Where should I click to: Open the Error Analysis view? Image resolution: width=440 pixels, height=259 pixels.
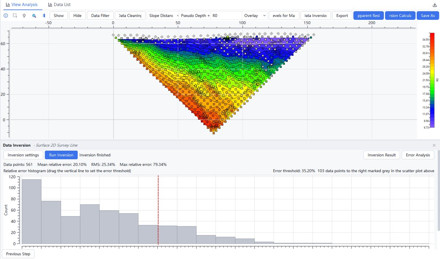(418, 155)
